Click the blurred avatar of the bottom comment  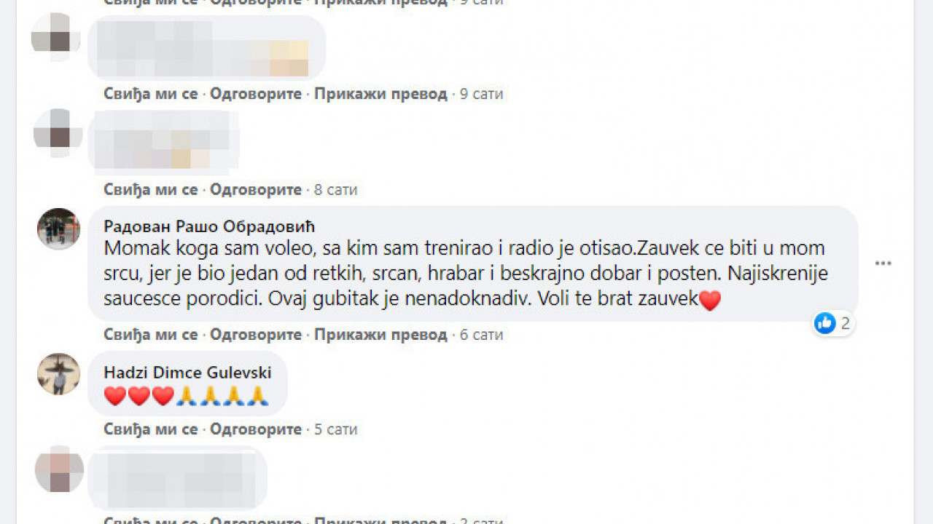click(x=58, y=469)
